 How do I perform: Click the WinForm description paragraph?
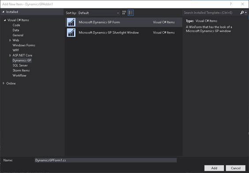click(x=209, y=29)
